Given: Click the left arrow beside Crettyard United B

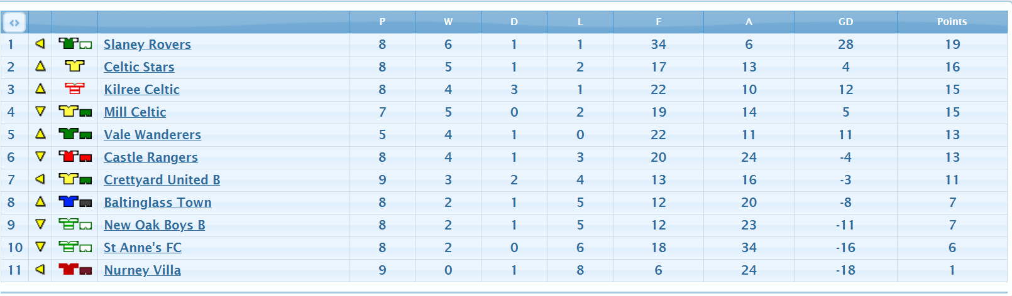Looking at the screenshot, I should [40, 179].
